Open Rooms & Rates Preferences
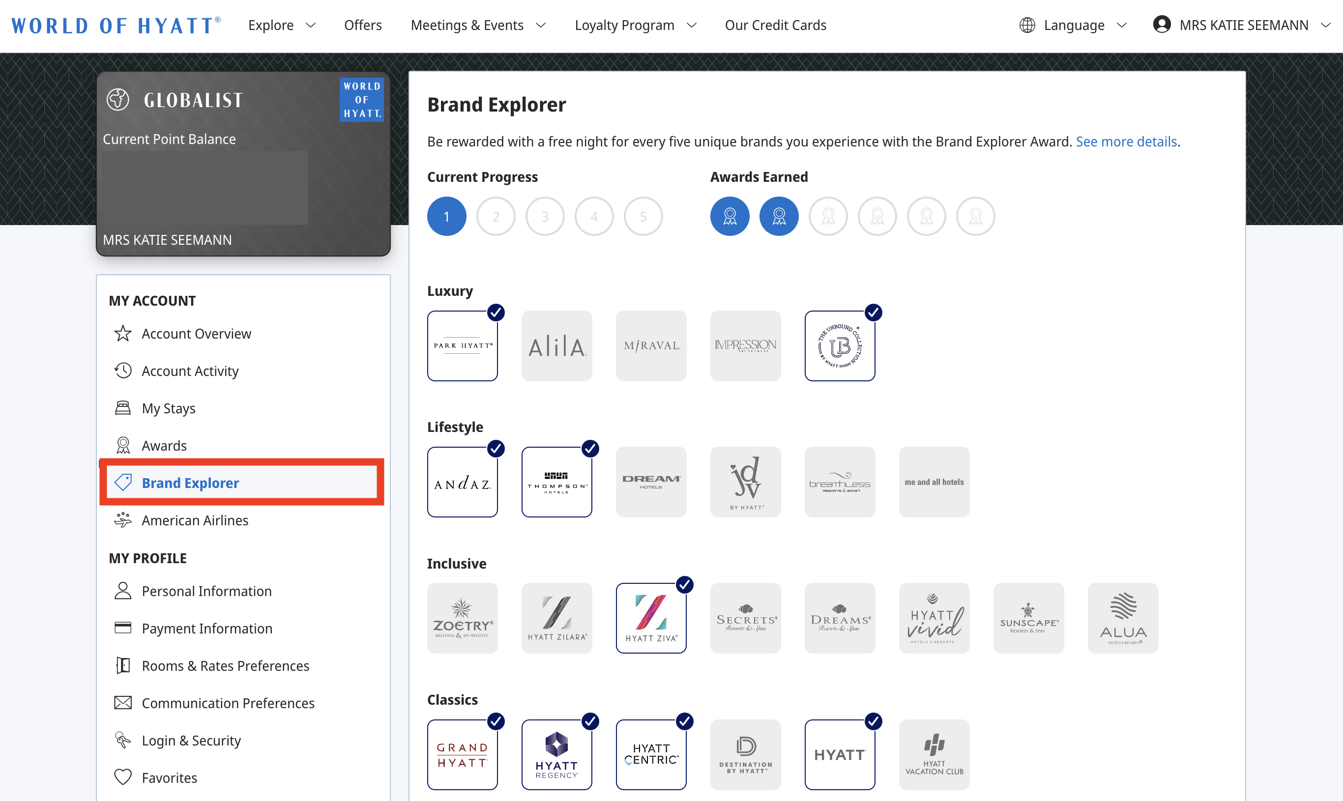 (x=211, y=665)
